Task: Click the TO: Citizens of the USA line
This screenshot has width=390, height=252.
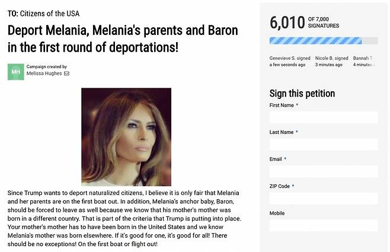Action: tap(43, 13)
